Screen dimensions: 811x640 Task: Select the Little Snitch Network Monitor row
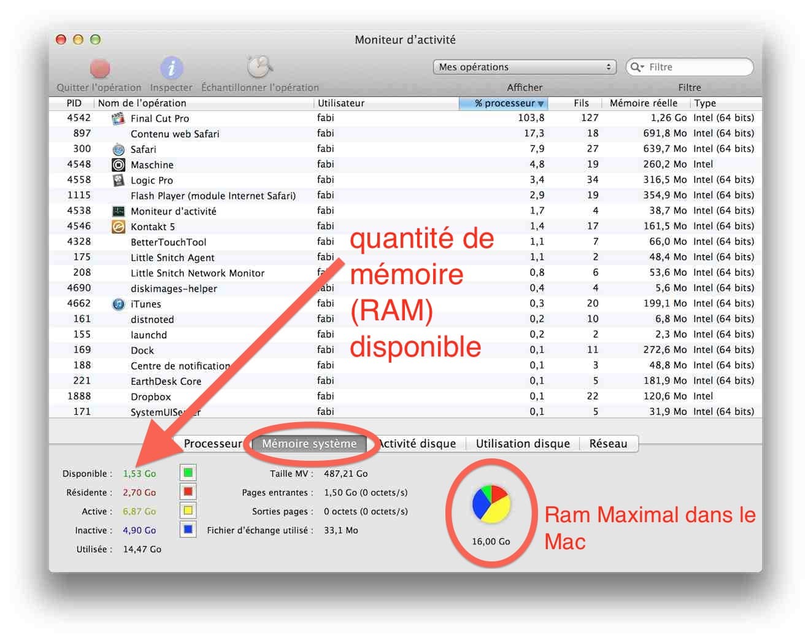point(405,272)
